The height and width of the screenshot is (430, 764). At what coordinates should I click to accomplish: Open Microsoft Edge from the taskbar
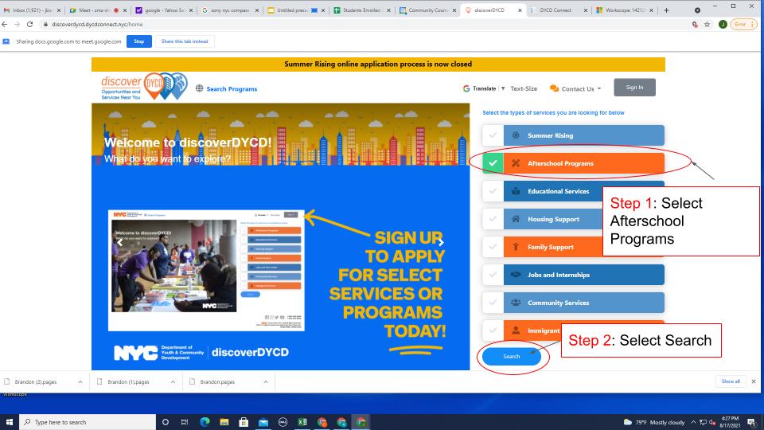click(x=205, y=422)
